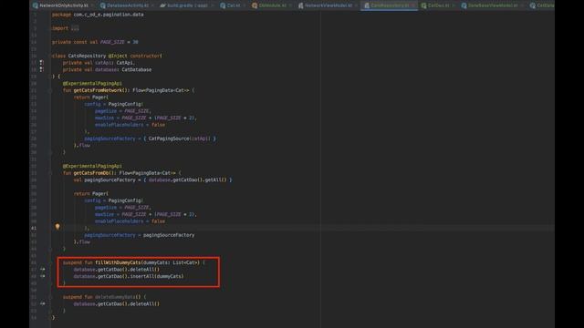Screen dimensions: 584x328
Task: Click the suspend-call gutter icon in deleteDummyData
Action: [x=43, y=303]
